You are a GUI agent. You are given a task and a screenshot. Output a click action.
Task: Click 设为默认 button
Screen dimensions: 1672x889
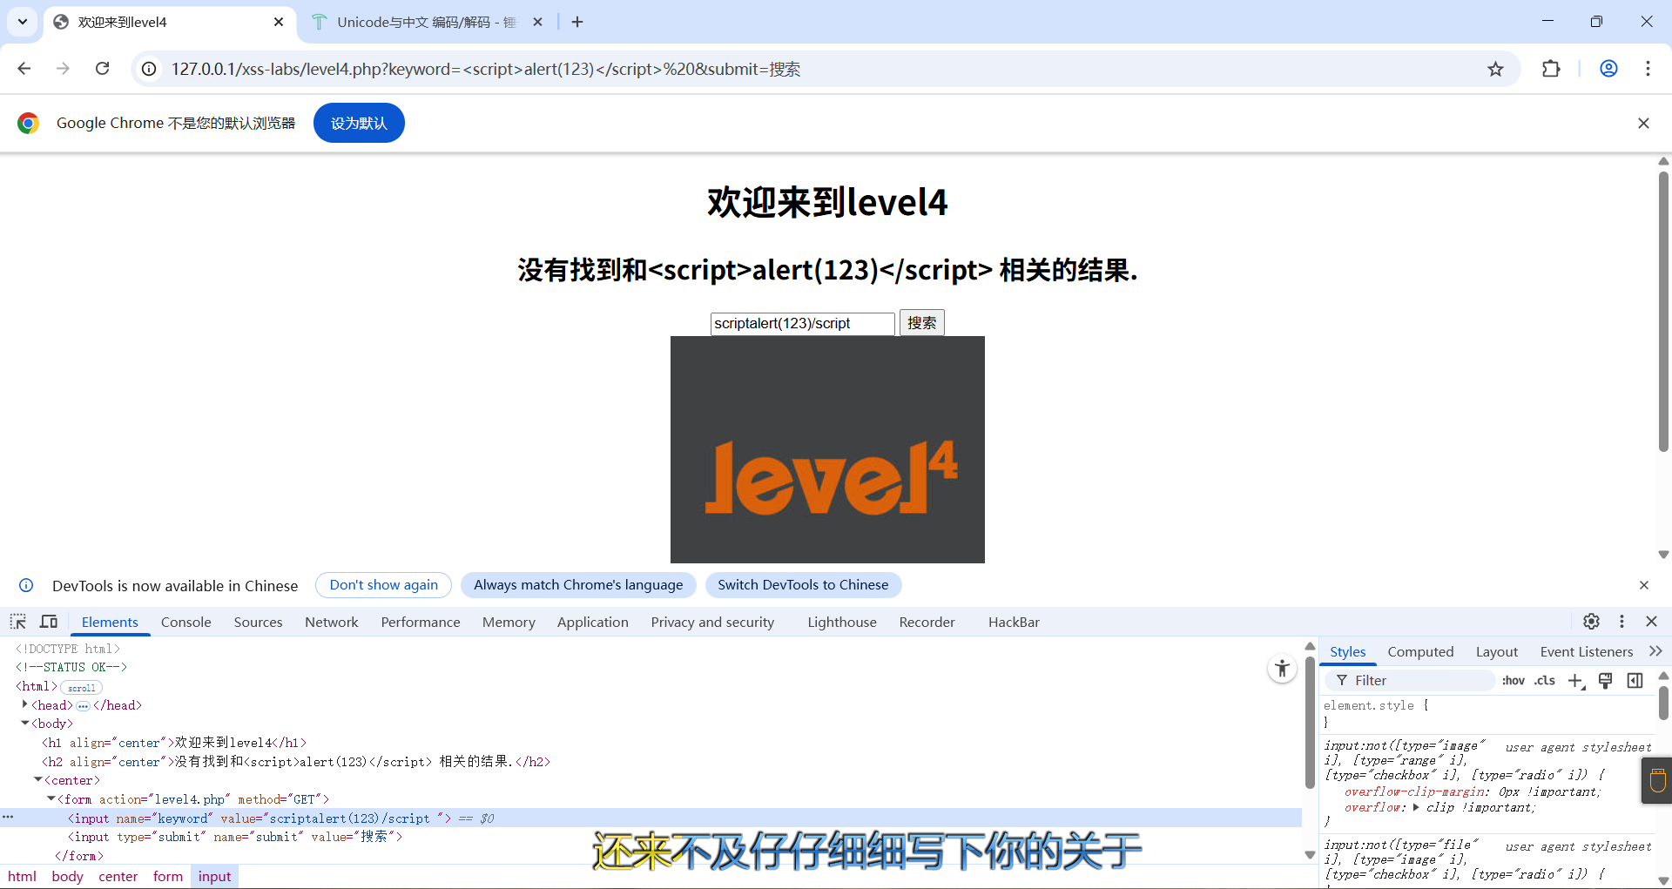359,123
